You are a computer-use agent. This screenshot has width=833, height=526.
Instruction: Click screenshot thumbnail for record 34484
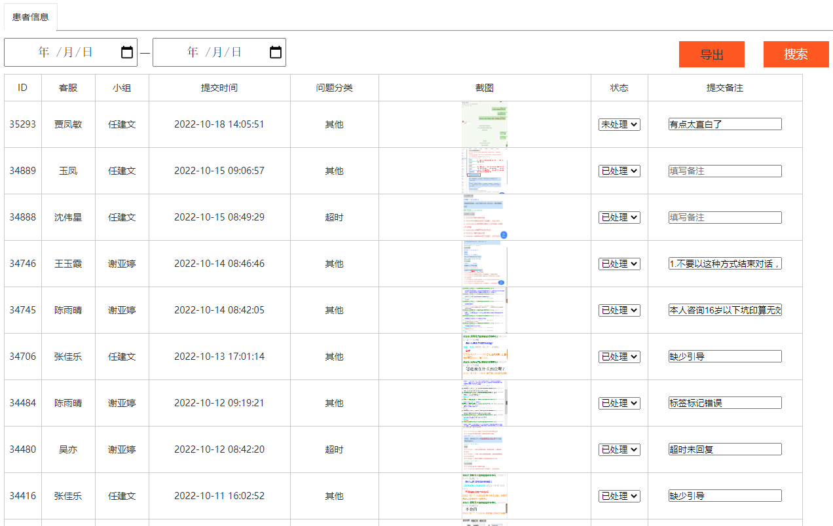485,403
